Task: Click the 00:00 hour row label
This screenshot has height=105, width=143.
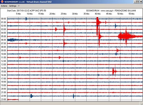Action: point(4,19)
